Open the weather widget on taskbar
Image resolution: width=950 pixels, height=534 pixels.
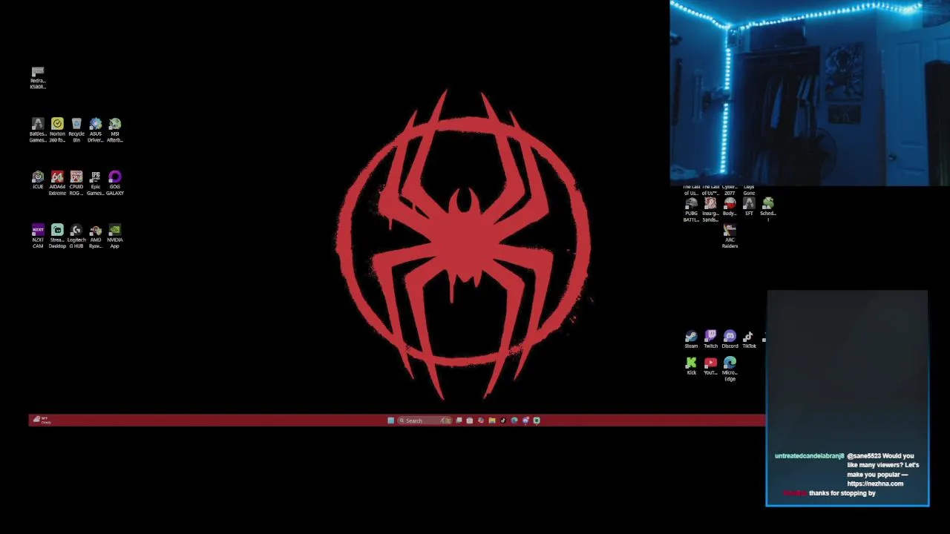41,421
